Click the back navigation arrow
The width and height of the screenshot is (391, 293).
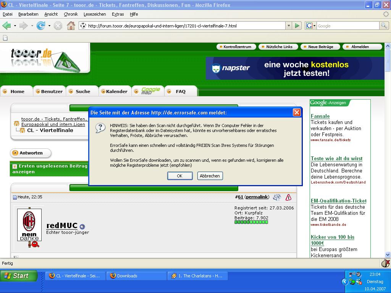point(6,26)
